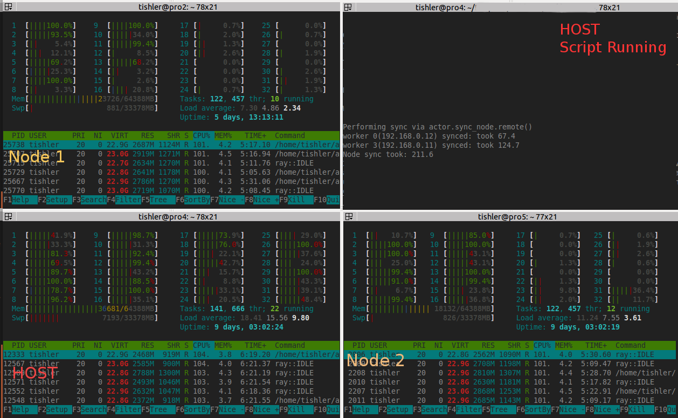Open F3 Search in the pro5 htop pane

click(430, 409)
